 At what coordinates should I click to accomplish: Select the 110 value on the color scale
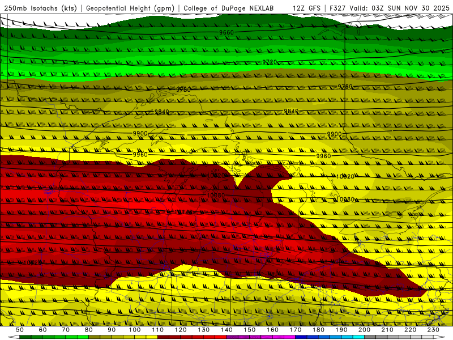(x=158, y=330)
